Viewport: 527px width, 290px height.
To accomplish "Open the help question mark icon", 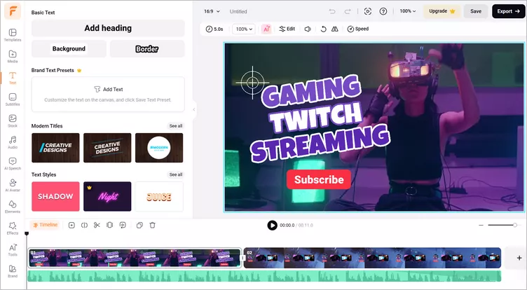I will 383,11.
